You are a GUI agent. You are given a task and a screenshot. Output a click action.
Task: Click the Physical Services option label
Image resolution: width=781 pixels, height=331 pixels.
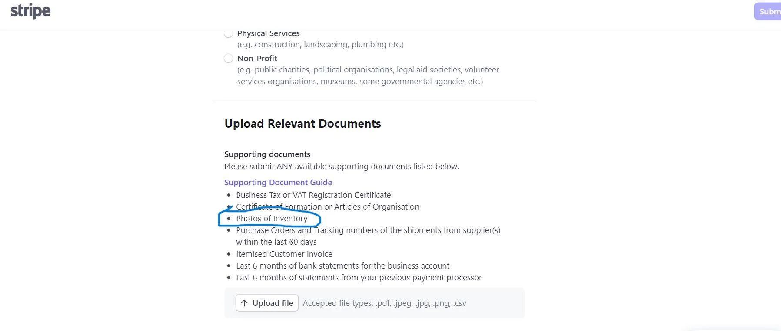point(268,34)
